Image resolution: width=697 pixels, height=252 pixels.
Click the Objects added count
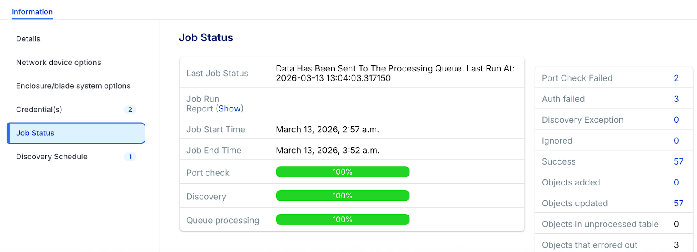click(676, 182)
